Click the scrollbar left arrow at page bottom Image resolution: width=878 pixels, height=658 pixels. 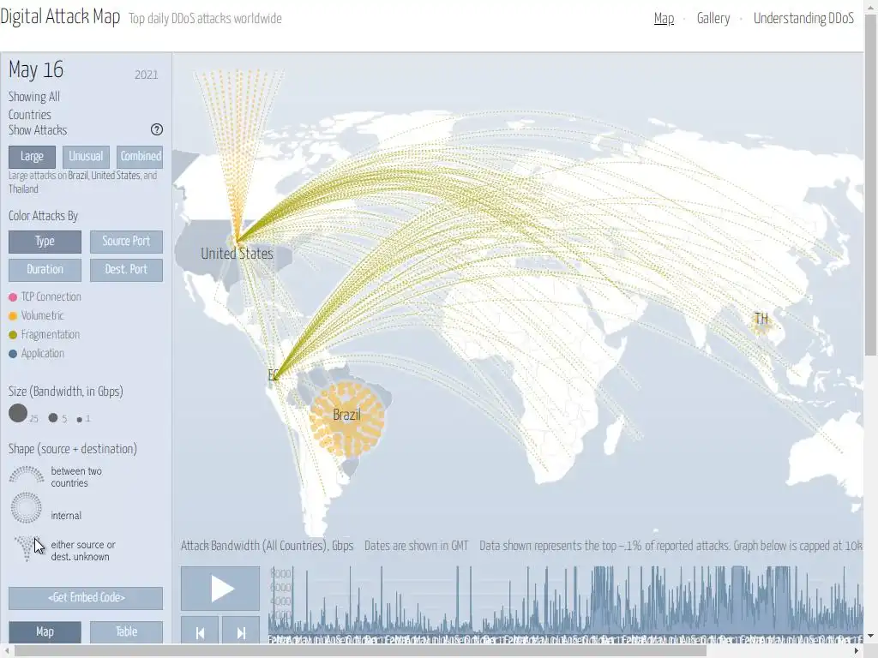6,652
